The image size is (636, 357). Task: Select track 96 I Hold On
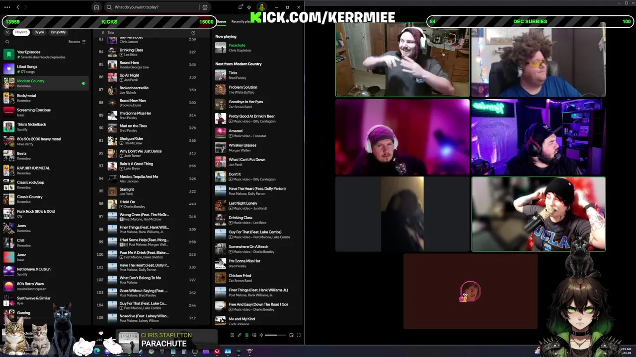pos(151,204)
